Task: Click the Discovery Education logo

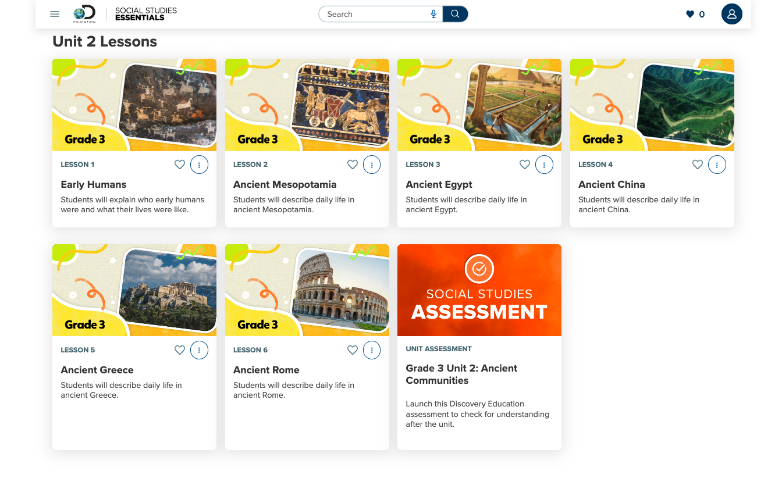Action: [x=84, y=14]
